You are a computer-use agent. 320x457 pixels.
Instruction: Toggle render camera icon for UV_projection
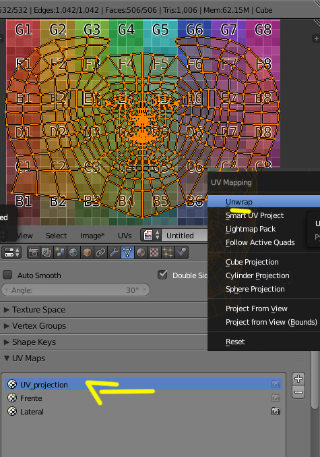coord(276,384)
